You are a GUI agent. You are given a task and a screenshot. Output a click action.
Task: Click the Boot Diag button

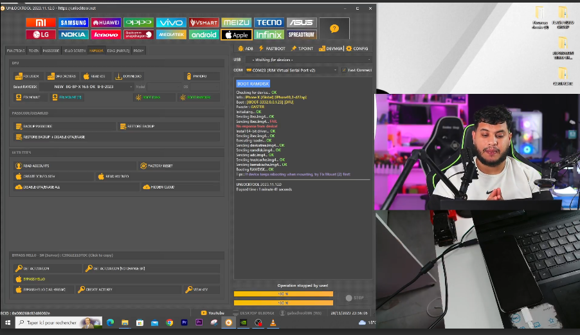(154, 97)
